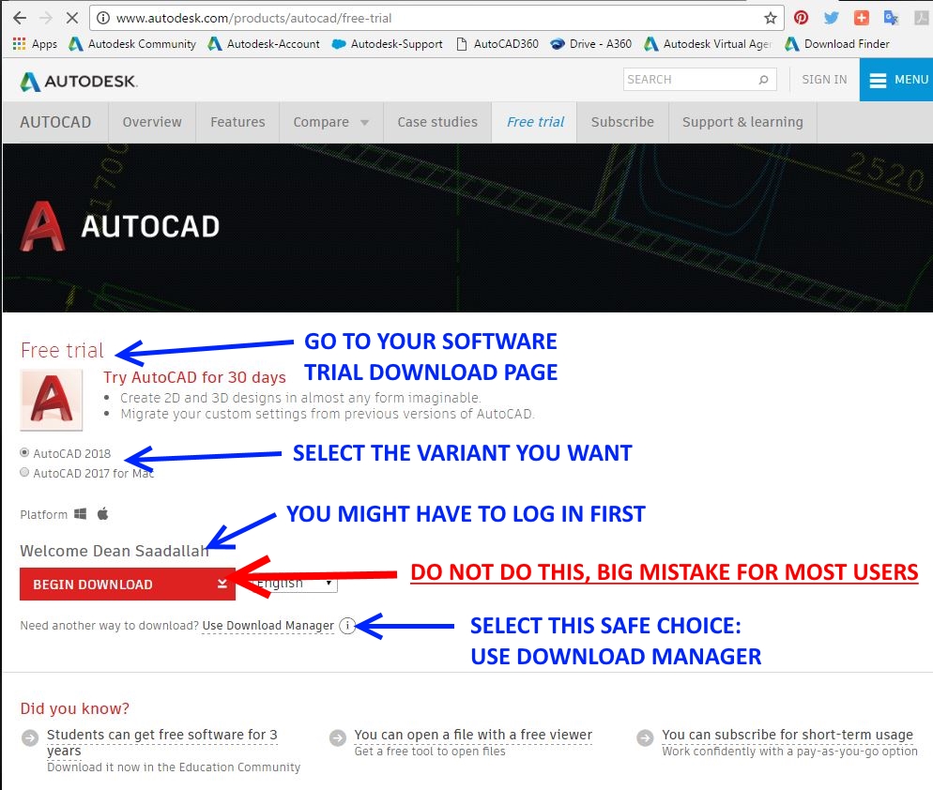The image size is (933, 790).
Task: Select AutoCAD 2017 for Mac
Action: tap(23, 472)
